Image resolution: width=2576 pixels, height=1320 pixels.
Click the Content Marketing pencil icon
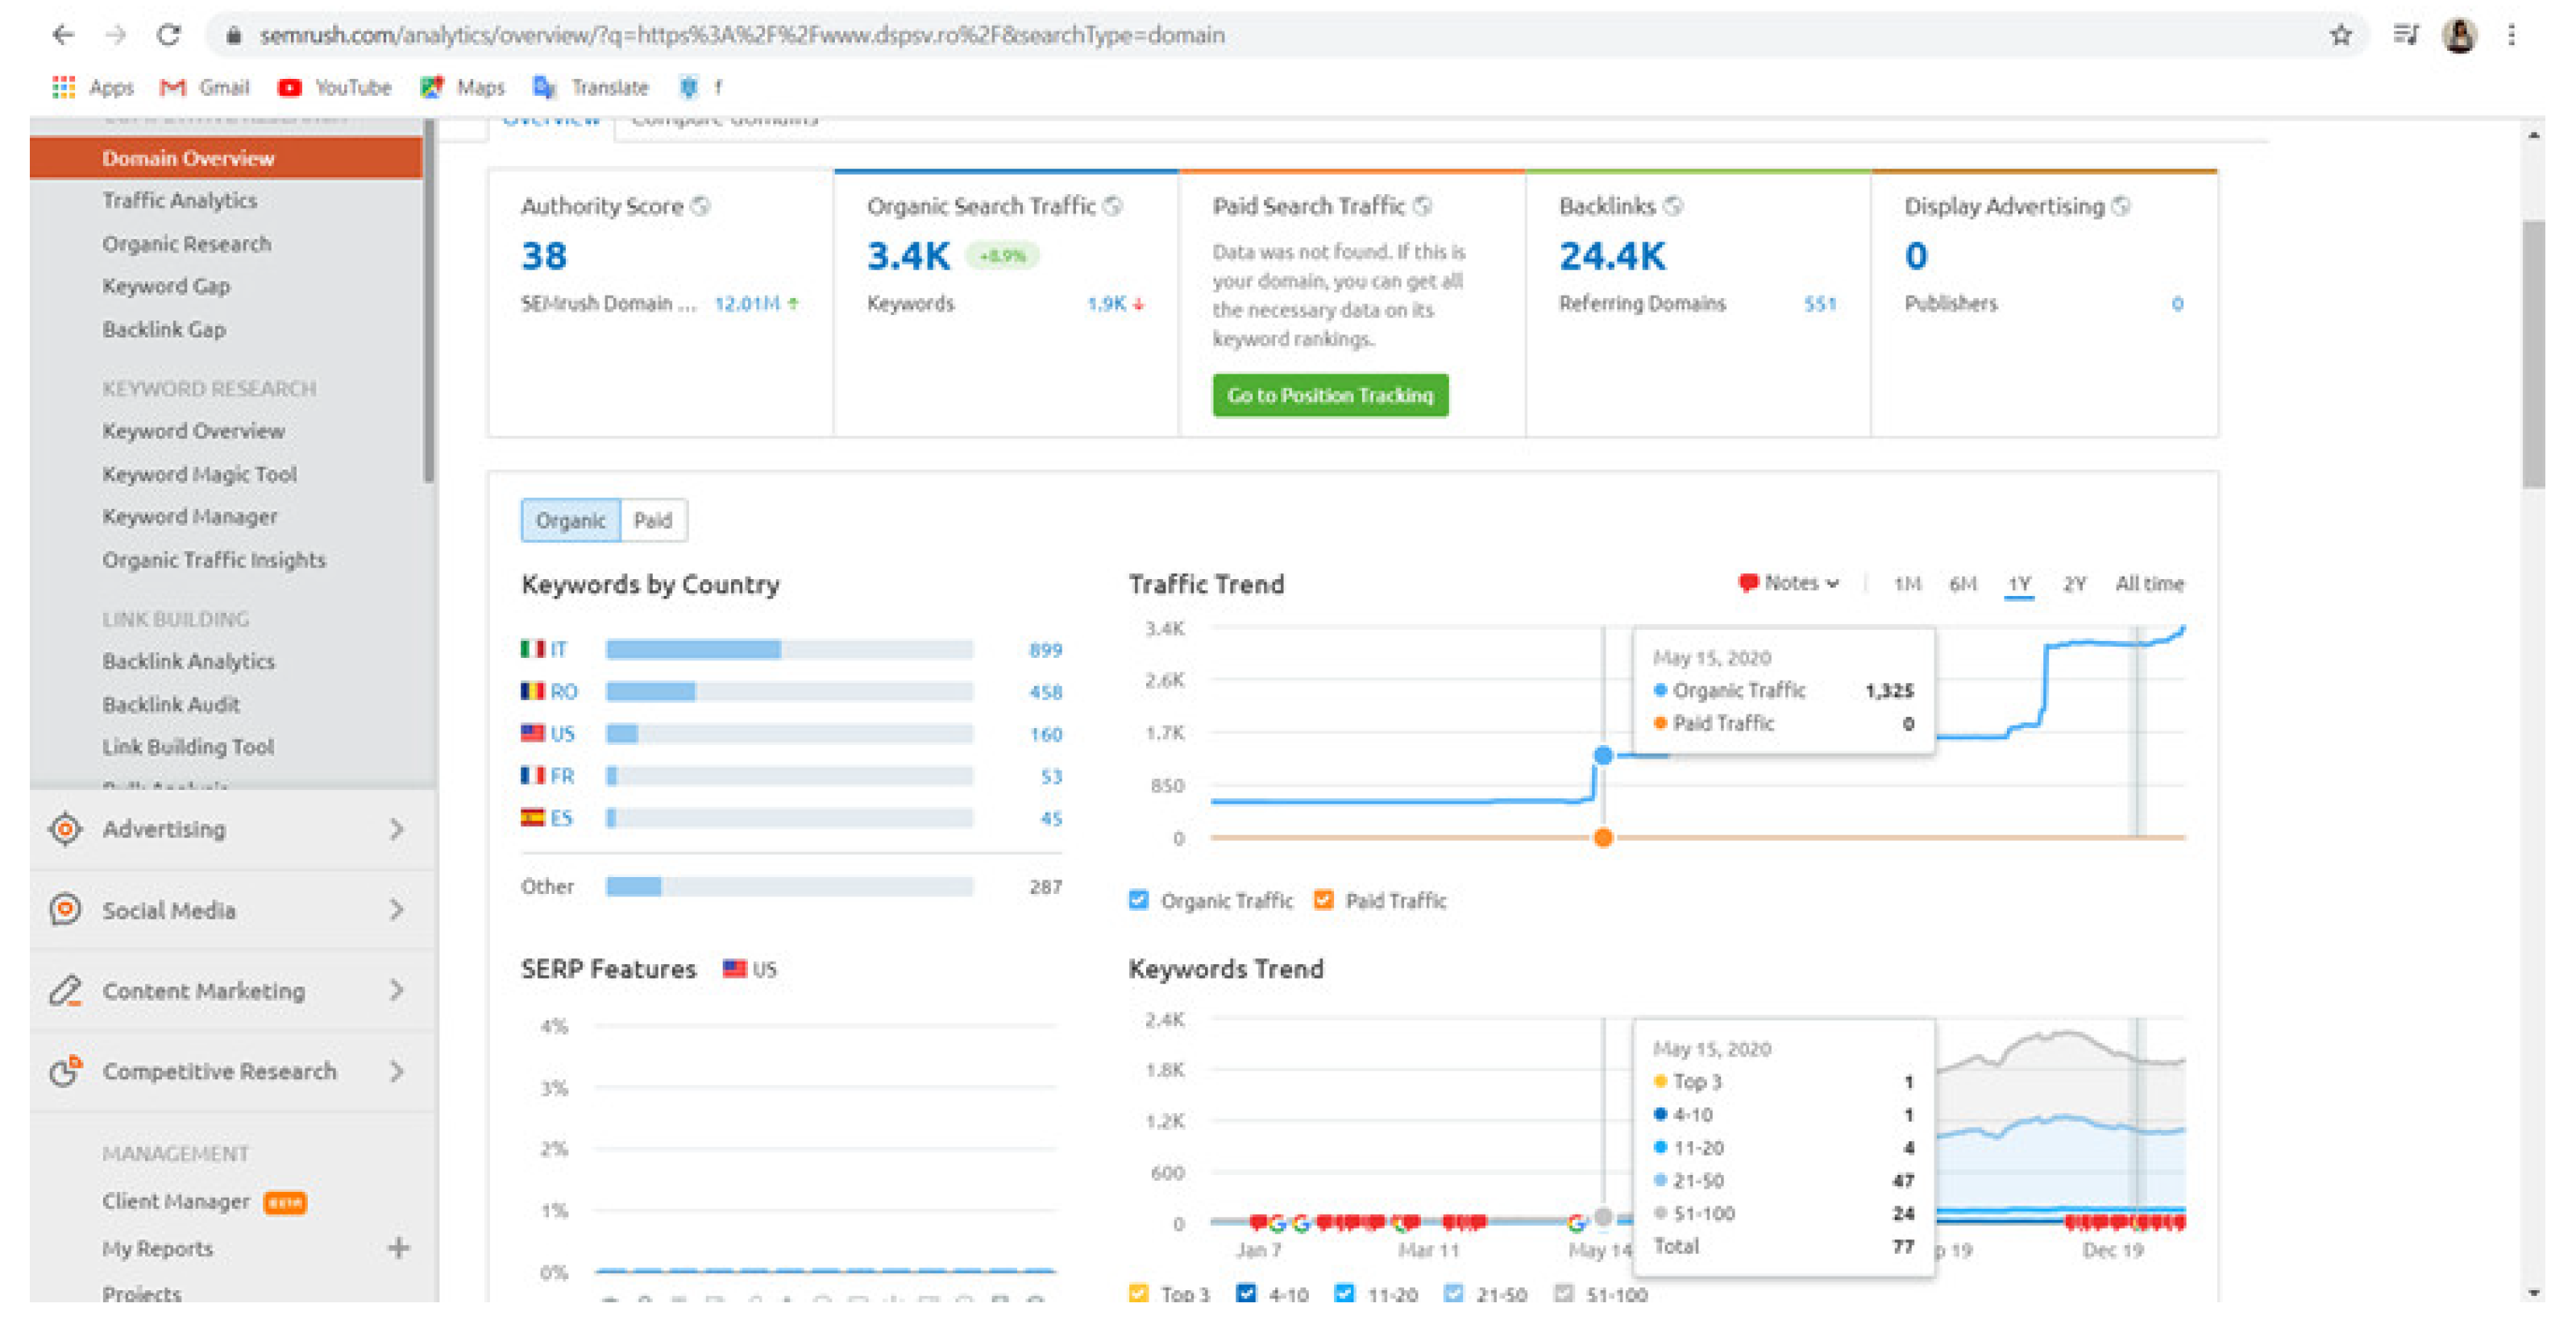[x=65, y=991]
